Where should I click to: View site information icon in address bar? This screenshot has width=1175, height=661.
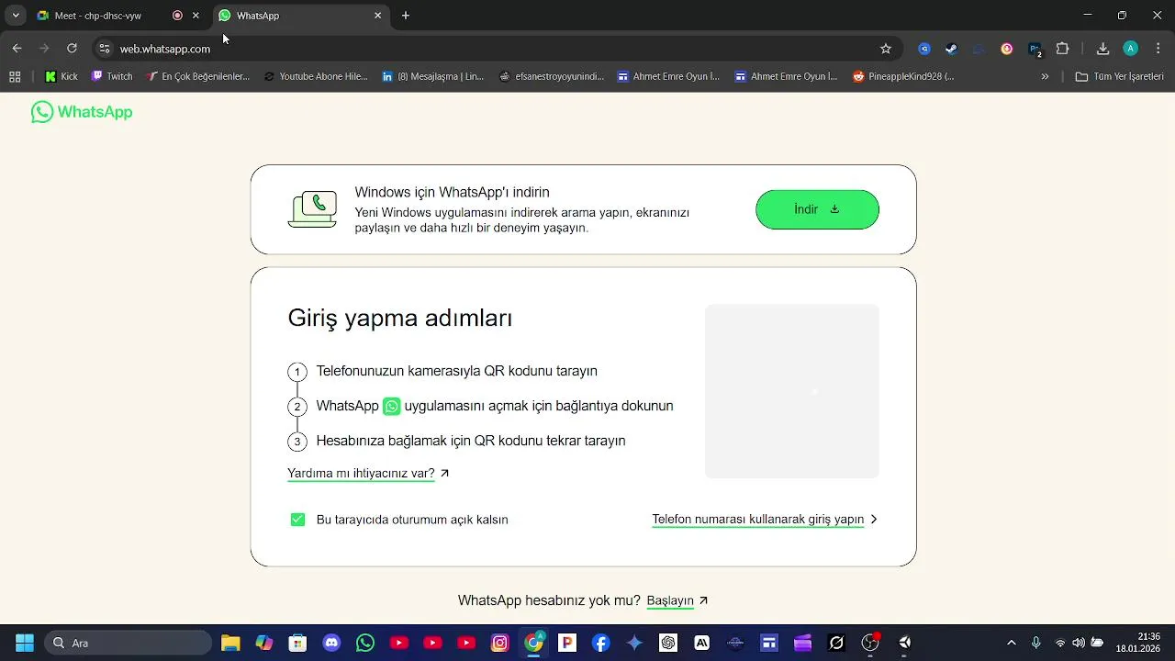(105, 49)
